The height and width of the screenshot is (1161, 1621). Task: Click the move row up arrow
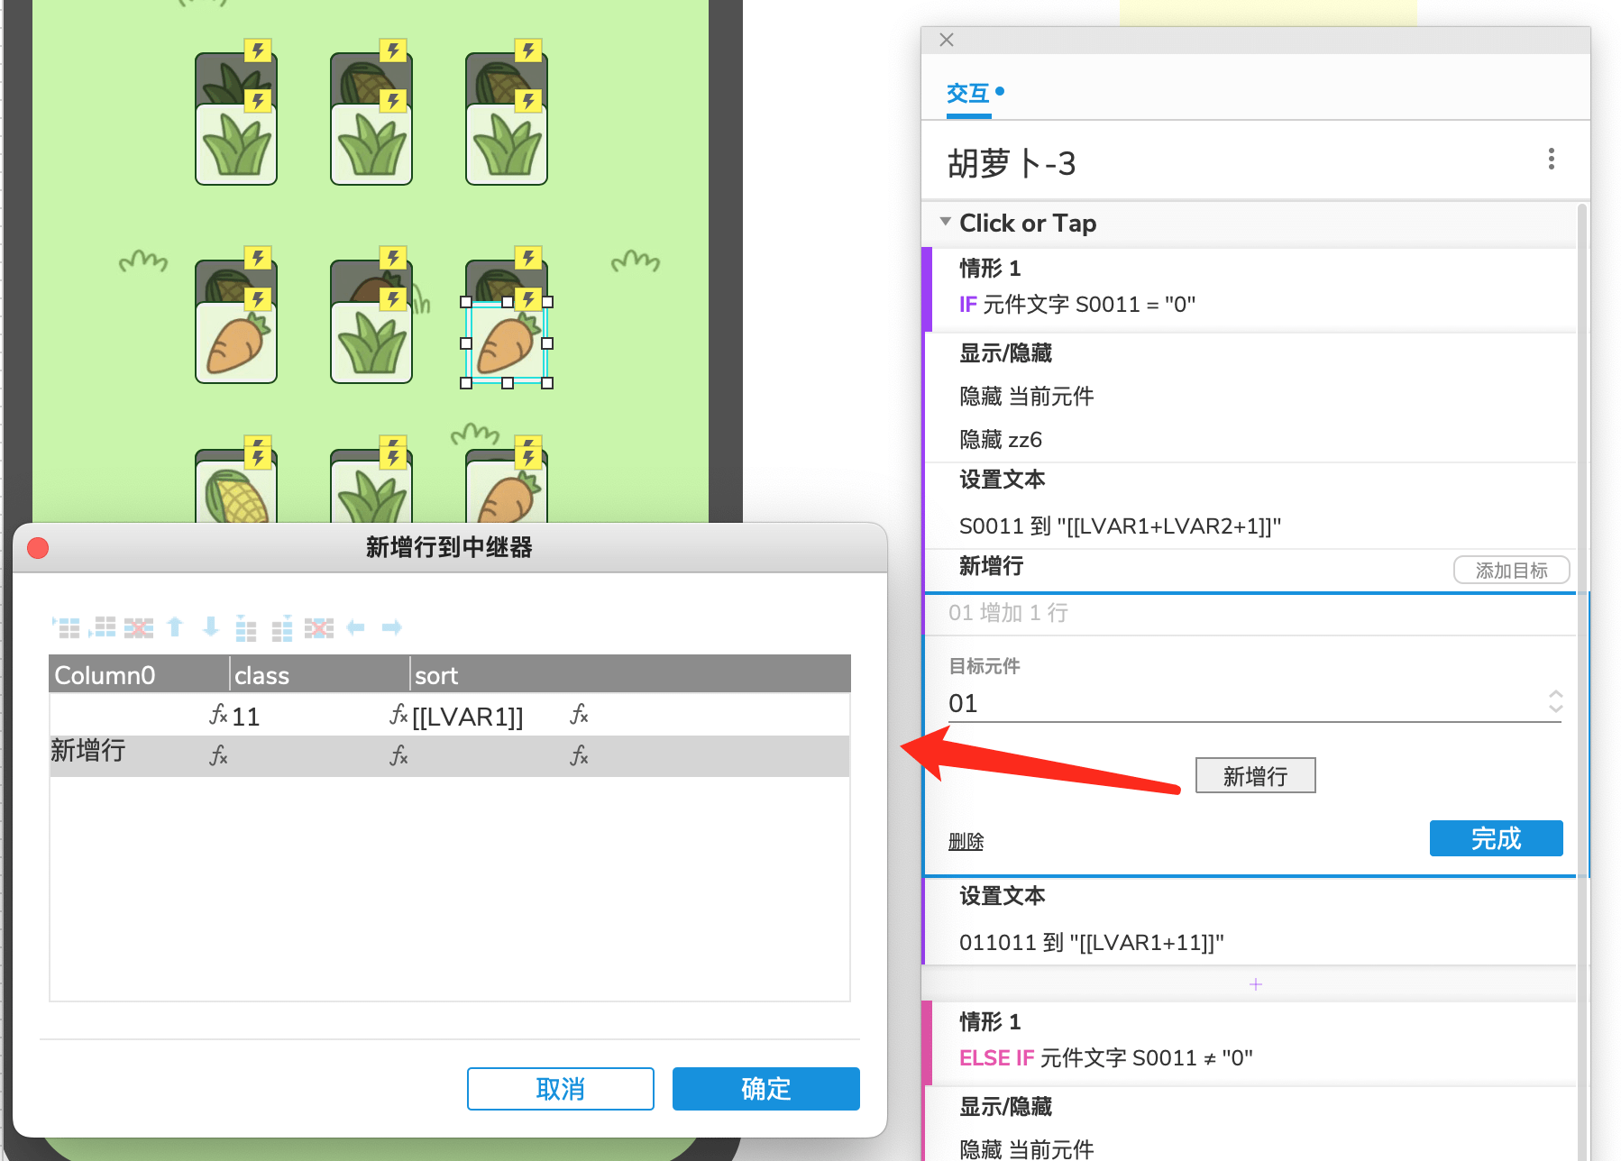[175, 627]
